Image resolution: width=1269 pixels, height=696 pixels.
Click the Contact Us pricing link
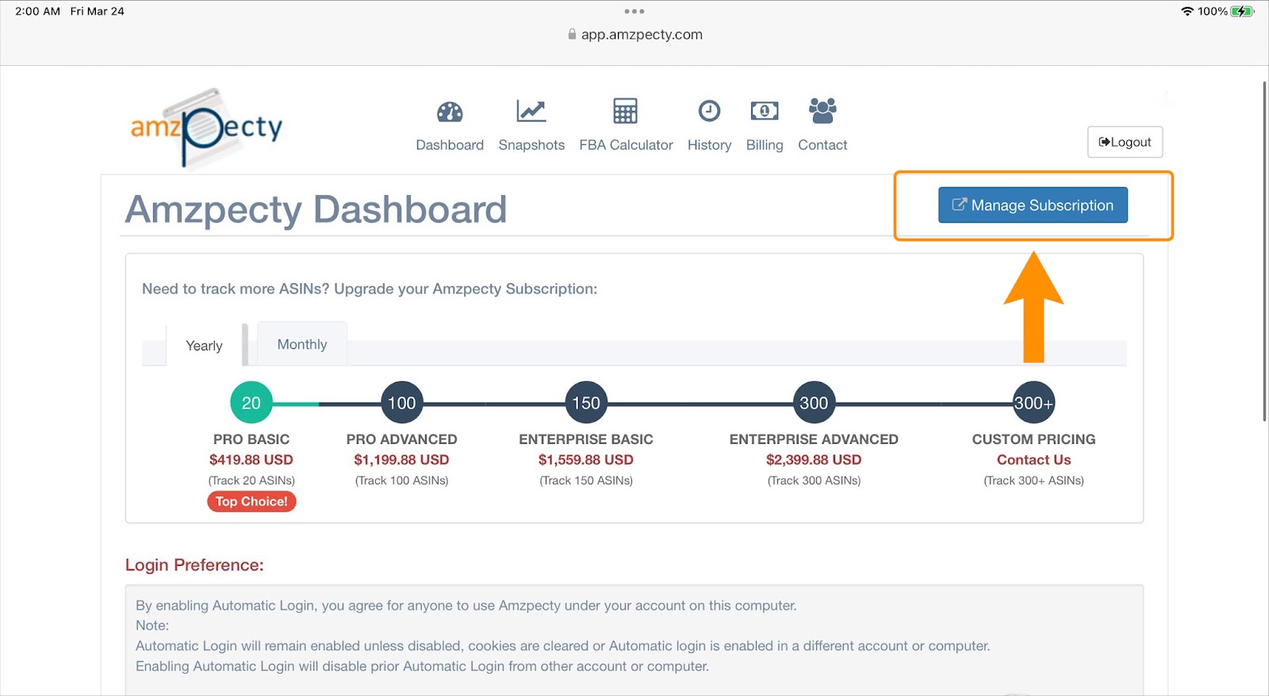tap(1033, 460)
